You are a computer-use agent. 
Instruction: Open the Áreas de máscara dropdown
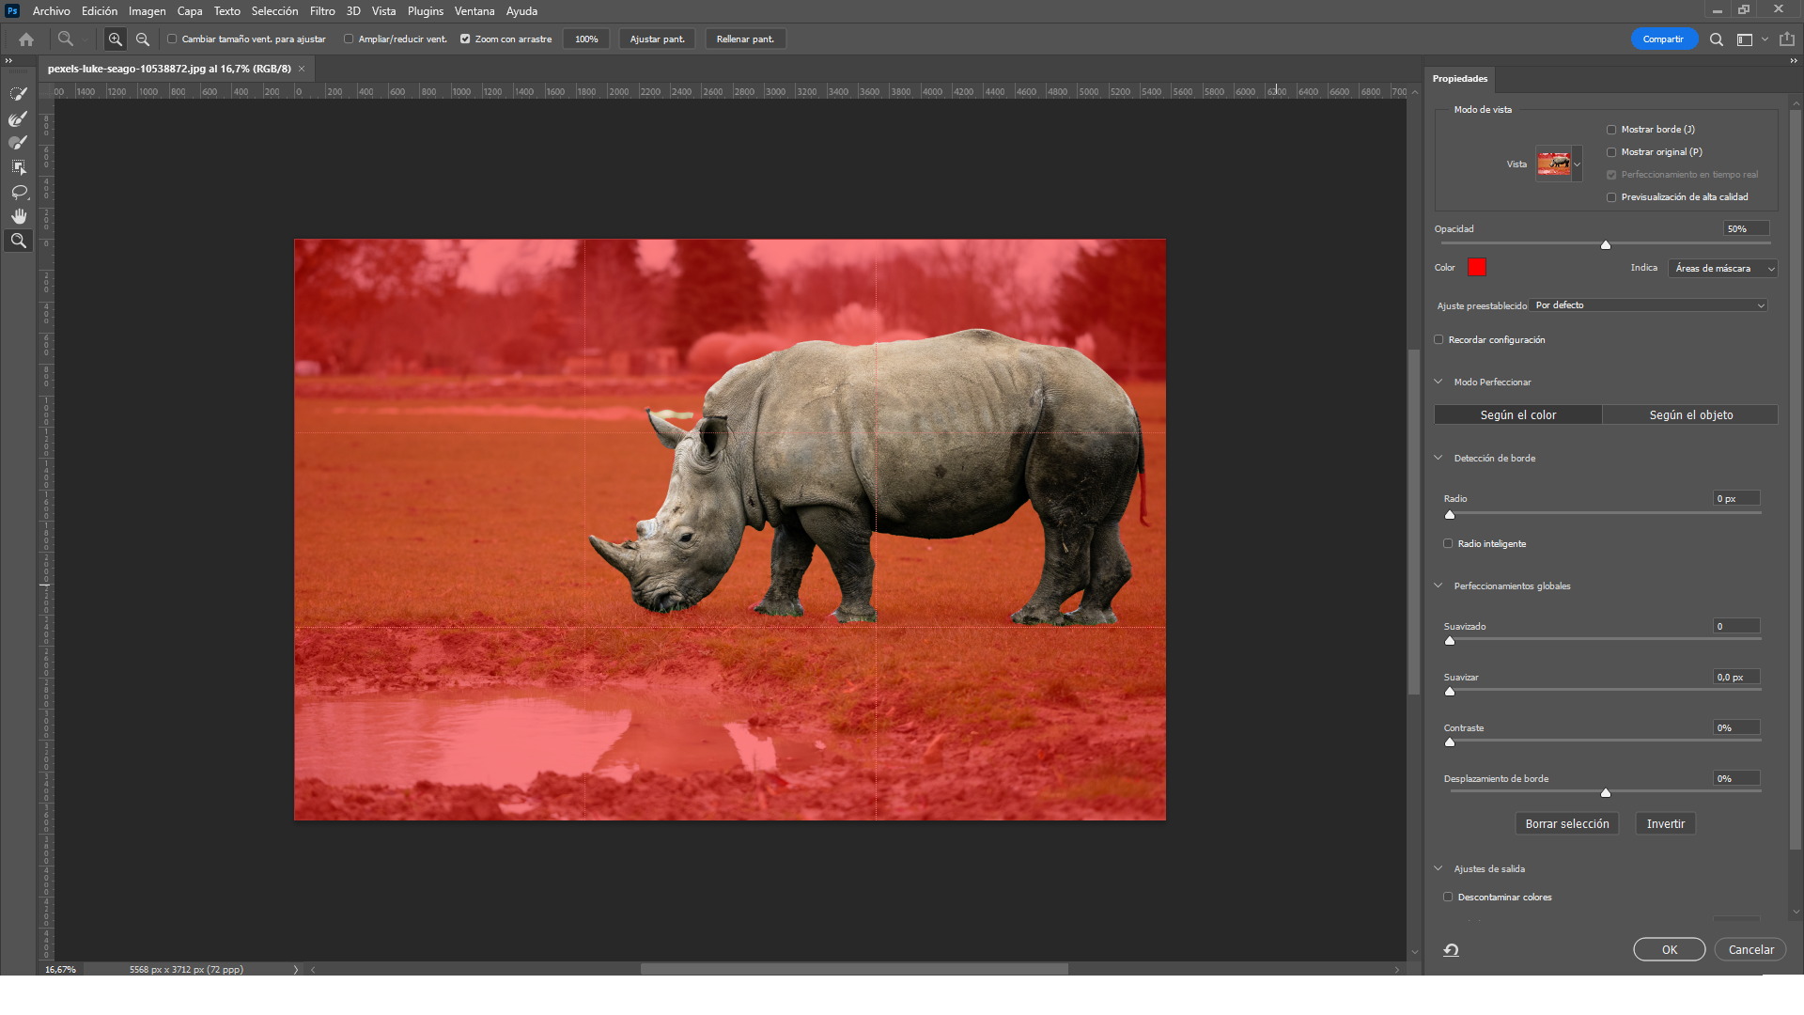(1722, 269)
